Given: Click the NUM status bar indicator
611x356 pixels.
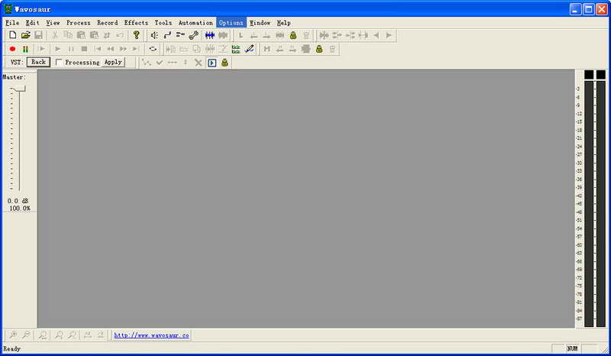Looking at the screenshot, I should click(572, 348).
